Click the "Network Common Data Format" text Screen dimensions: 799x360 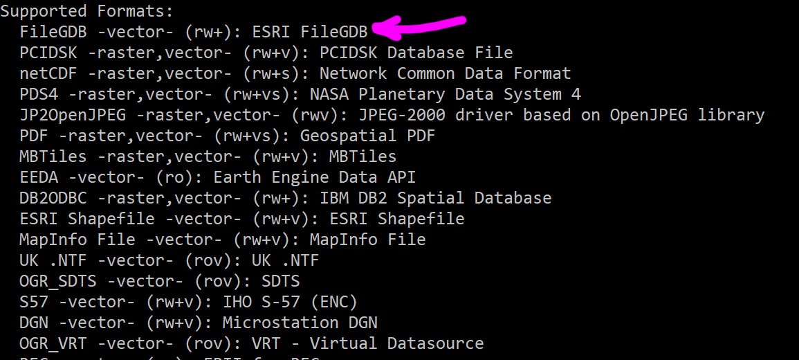coord(445,73)
